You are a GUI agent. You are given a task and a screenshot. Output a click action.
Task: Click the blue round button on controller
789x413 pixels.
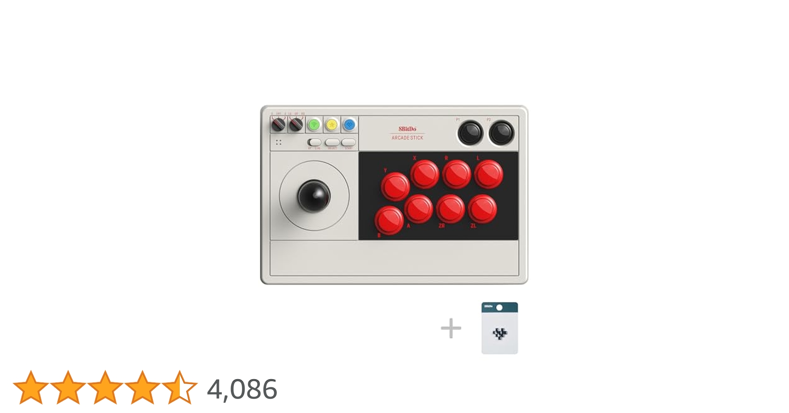(349, 124)
